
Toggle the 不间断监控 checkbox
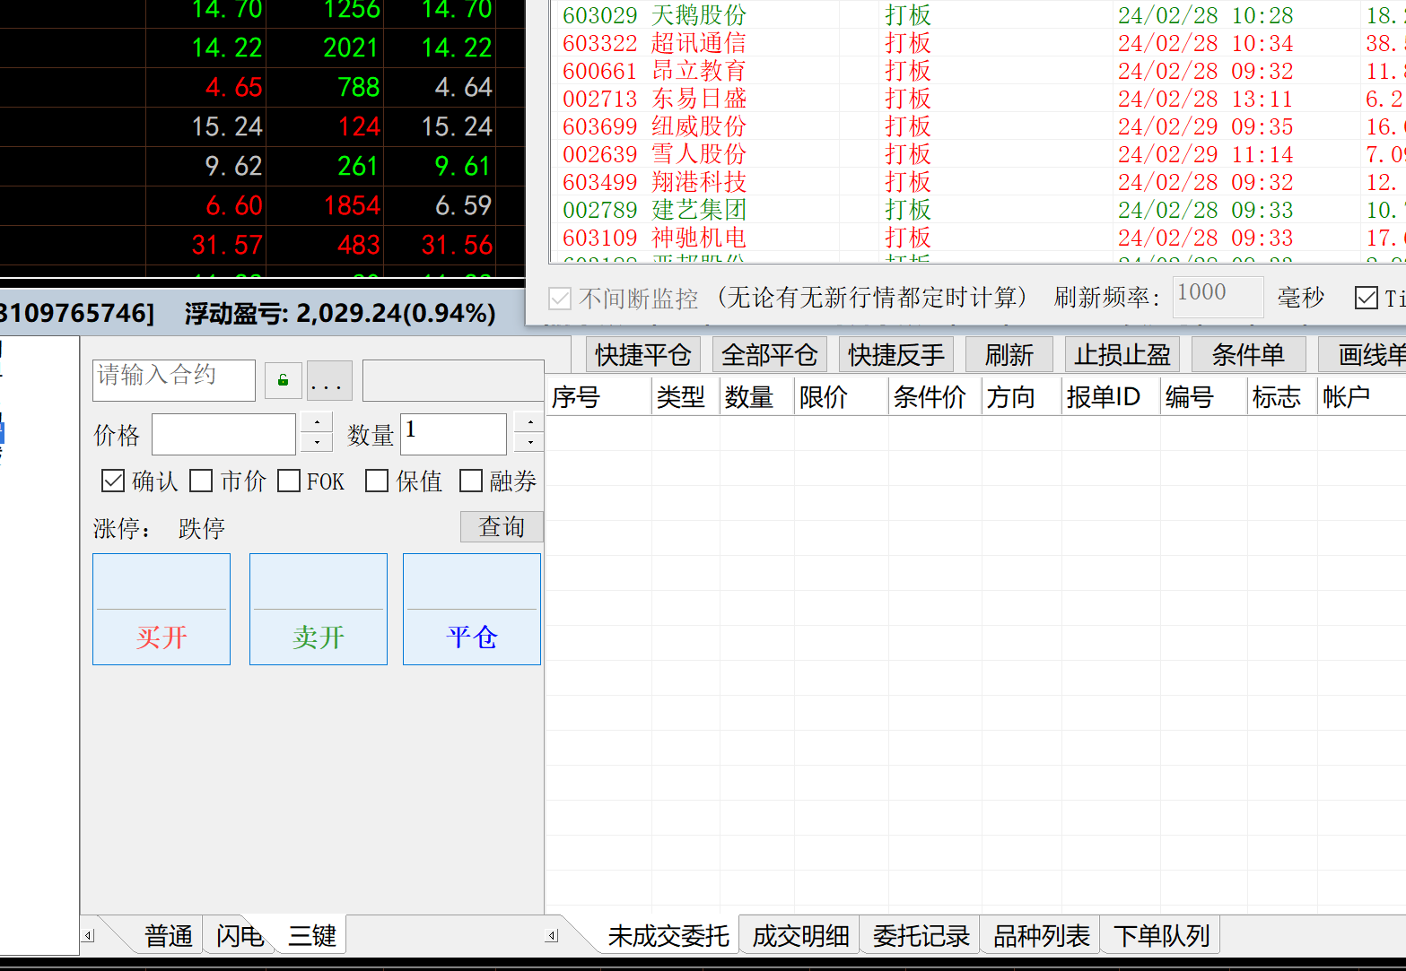(560, 299)
